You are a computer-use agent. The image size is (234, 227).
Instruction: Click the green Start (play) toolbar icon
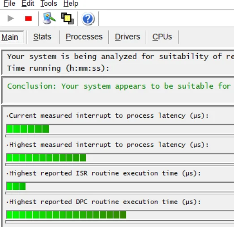click(11, 18)
